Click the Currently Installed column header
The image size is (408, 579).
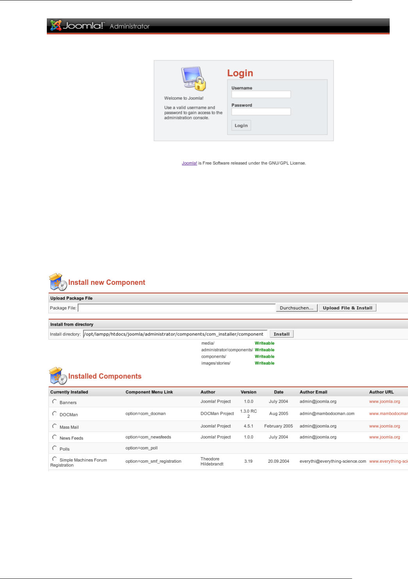click(x=69, y=392)
